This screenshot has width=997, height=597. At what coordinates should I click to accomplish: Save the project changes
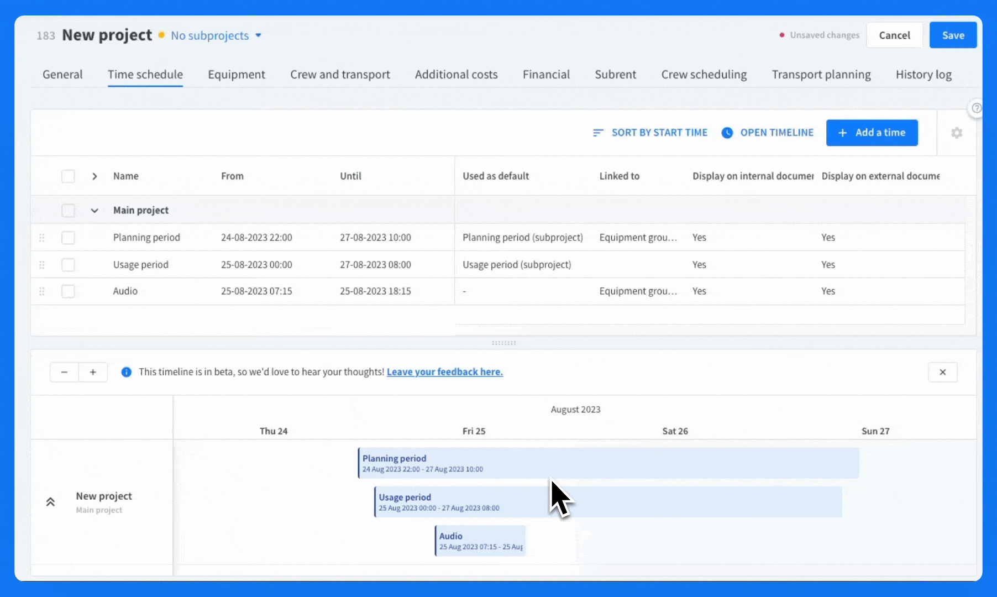(x=953, y=35)
